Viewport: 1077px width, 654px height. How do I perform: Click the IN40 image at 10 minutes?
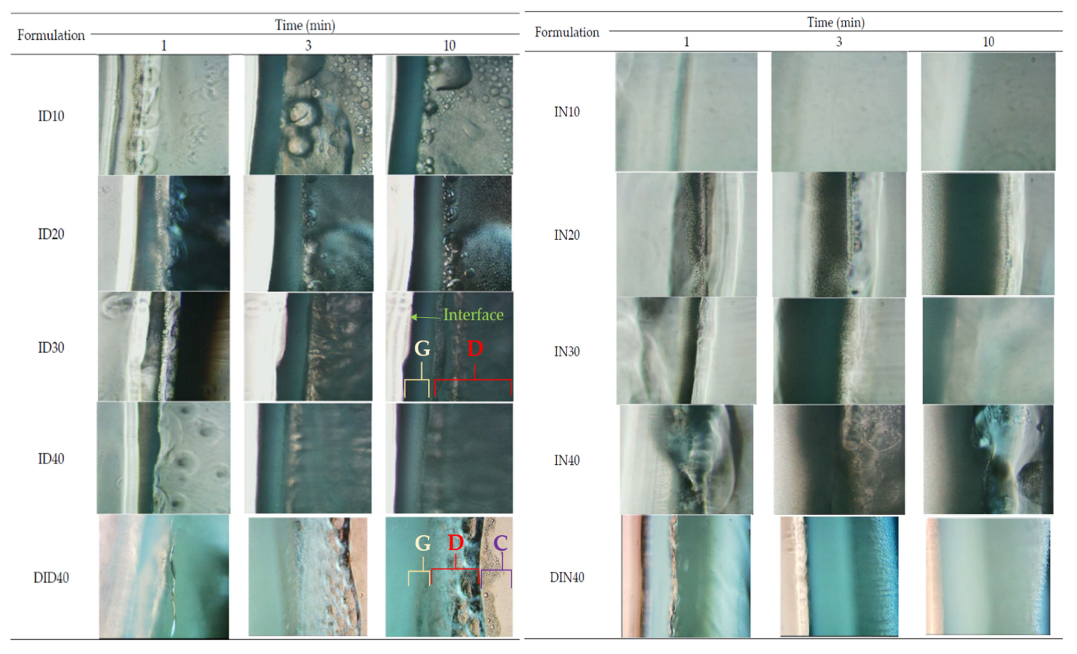tap(988, 460)
